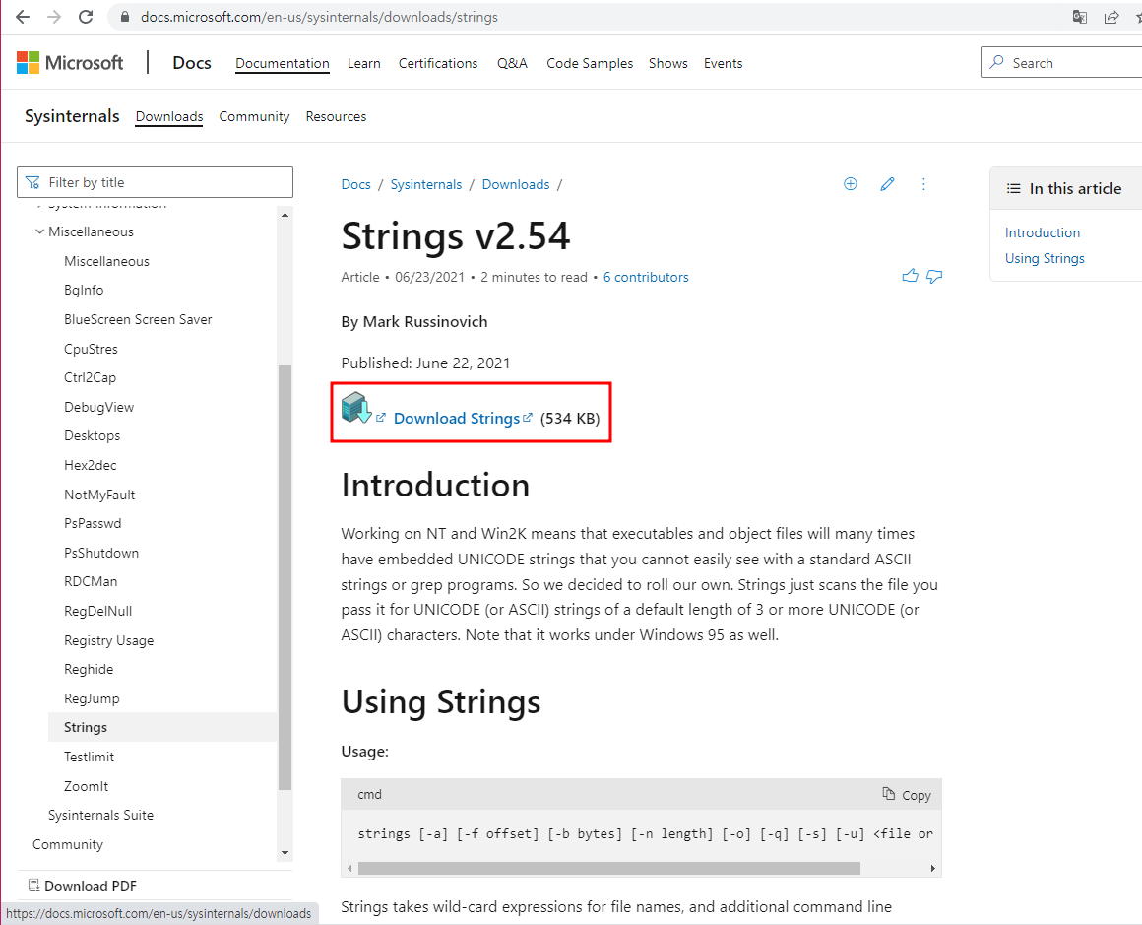The height and width of the screenshot is (925, 1142).
Task: Click the Copy icon on the cmd code block
Action: pos(889,794)
